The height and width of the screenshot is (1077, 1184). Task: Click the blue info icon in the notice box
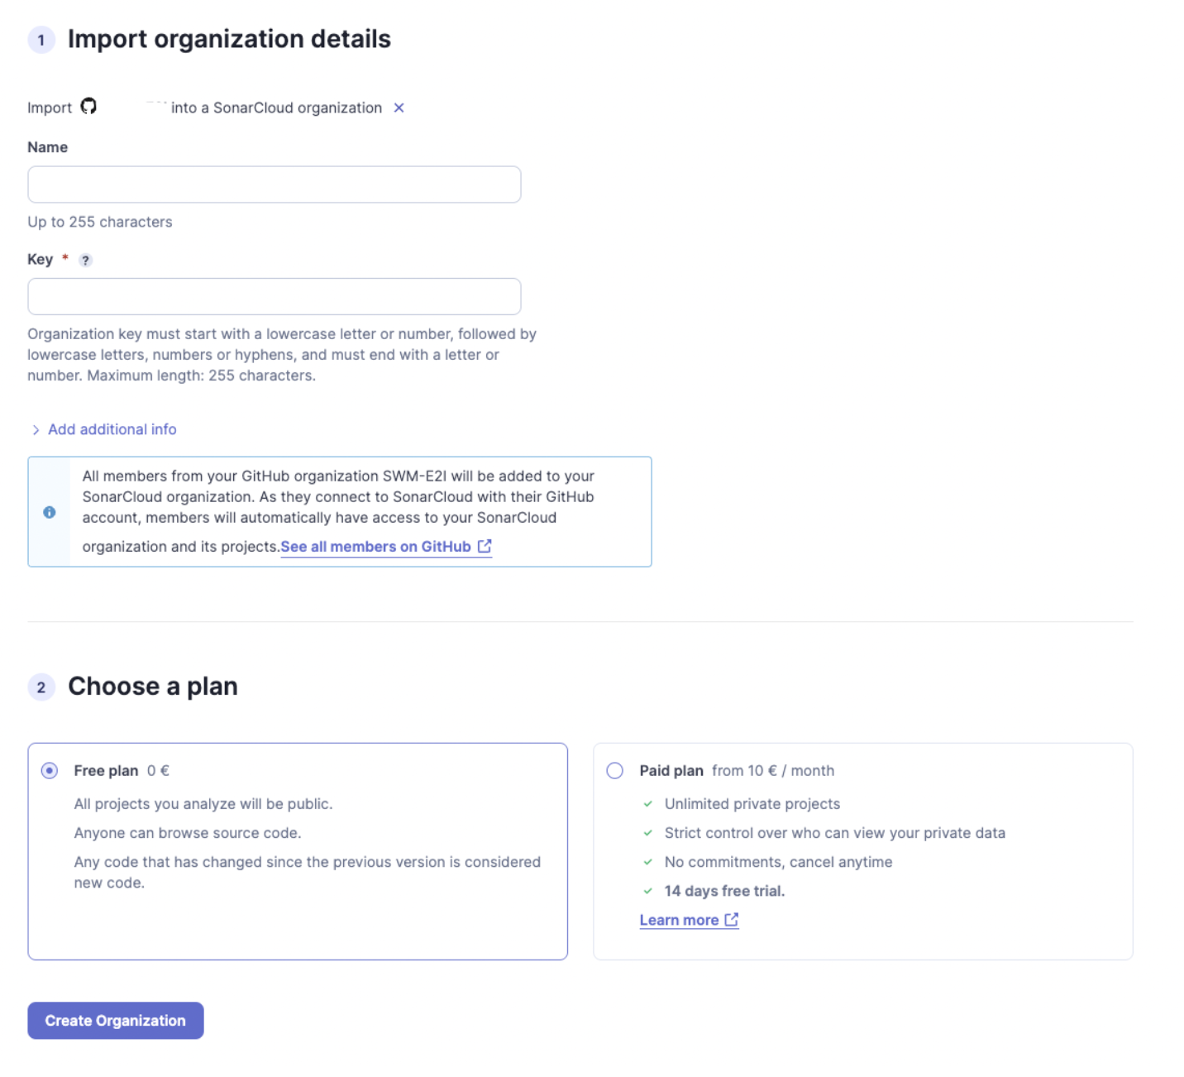50,512
